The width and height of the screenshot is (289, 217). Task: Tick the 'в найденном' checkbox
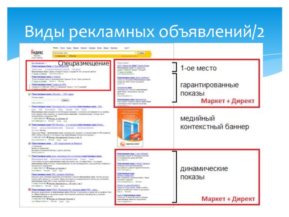coord(54,56)
